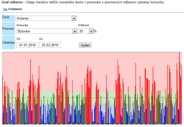Open the Druh dropdown showing Kúrenie

click(x=74, y=19)
